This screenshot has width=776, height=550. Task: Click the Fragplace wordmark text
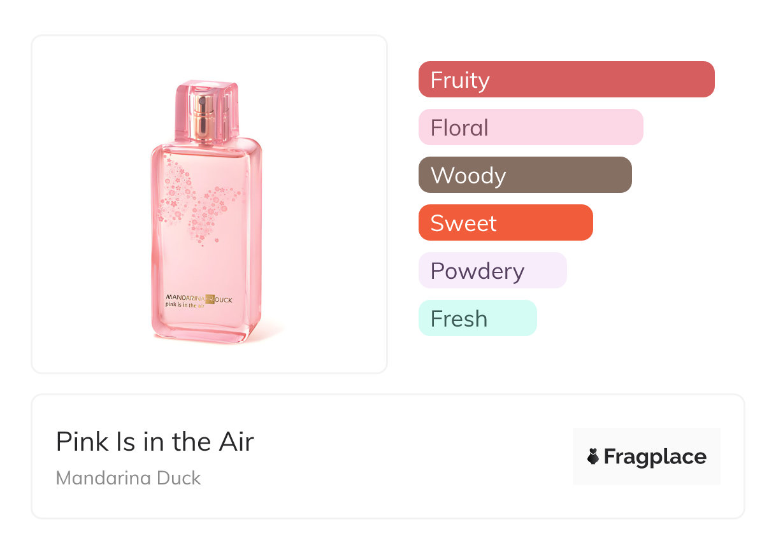[x=655, y=456]
